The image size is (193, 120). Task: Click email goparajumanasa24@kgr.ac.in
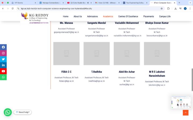tap(66, 32)
